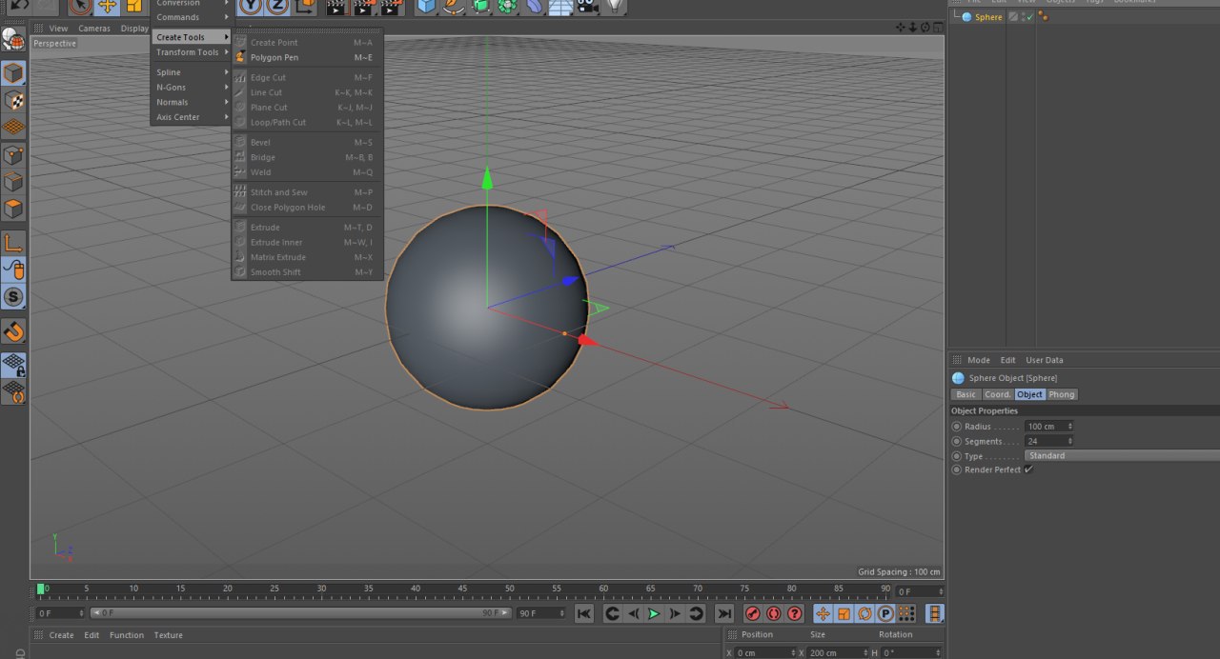Open Material Manager Texture menu
Screen dimensions: 1220x659
point(168,635)
